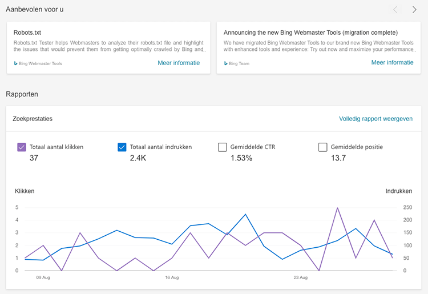Click the 09 Aug date label
Viewport: 428px width, 294px height.
point(43,277)
